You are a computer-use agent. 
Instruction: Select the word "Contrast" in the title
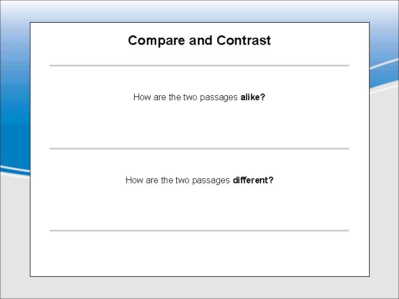click(x=244, y=40)
